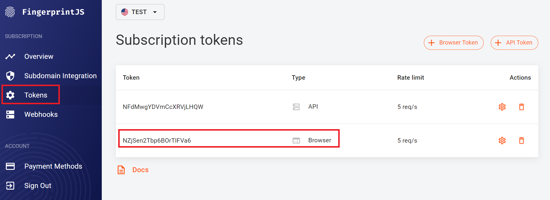Image resolution: width=550 pixels, height=200 pixels.
Task: Click the Overview chart line icon
Action: click(x=10, y=57)
